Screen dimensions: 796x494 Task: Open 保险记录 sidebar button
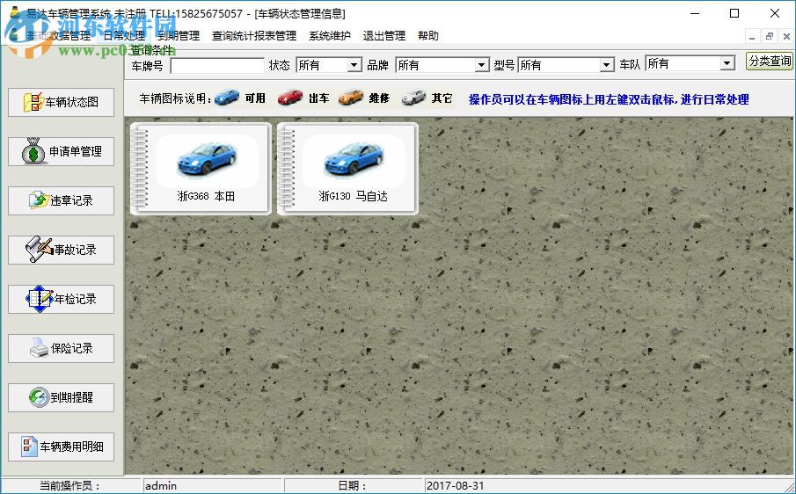[x=61, y=348]
